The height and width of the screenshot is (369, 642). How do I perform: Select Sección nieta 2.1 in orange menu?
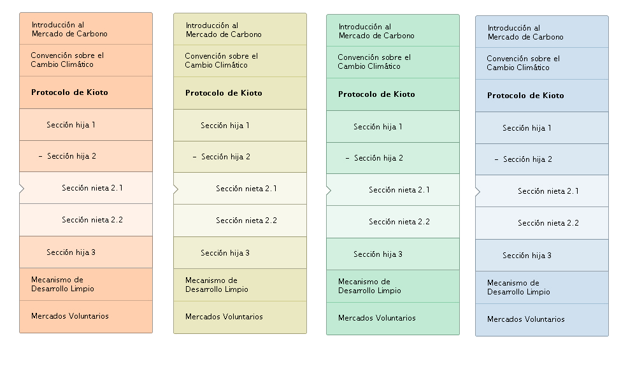(86, 188)
